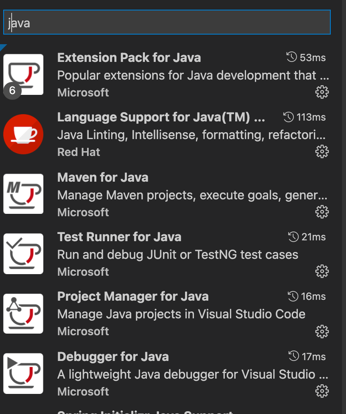The width and height of the screenshot is (346, 414).
Task: Open the Language Support for Java(TM) entry
Action: pos(161,117)
